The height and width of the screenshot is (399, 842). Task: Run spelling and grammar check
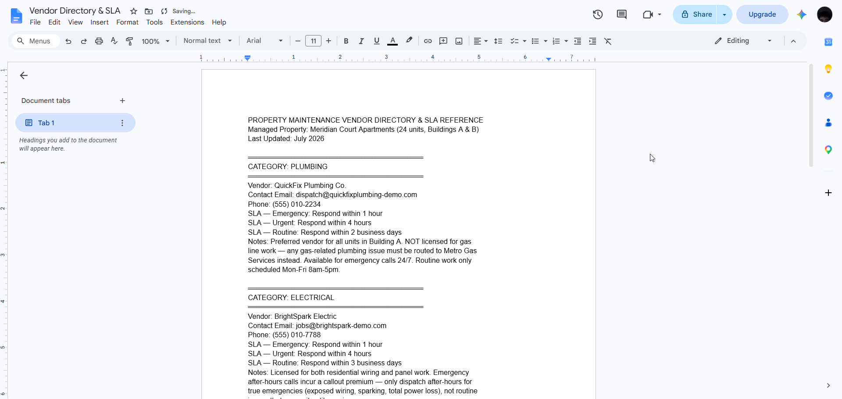(114, 41)
